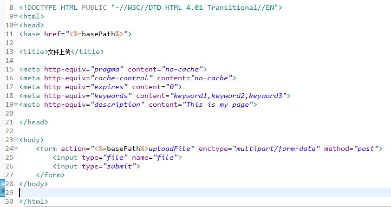This screenshot has height=207, width=391.
Task: Click the "pragma" attribute value
Action: click(107, 69)
